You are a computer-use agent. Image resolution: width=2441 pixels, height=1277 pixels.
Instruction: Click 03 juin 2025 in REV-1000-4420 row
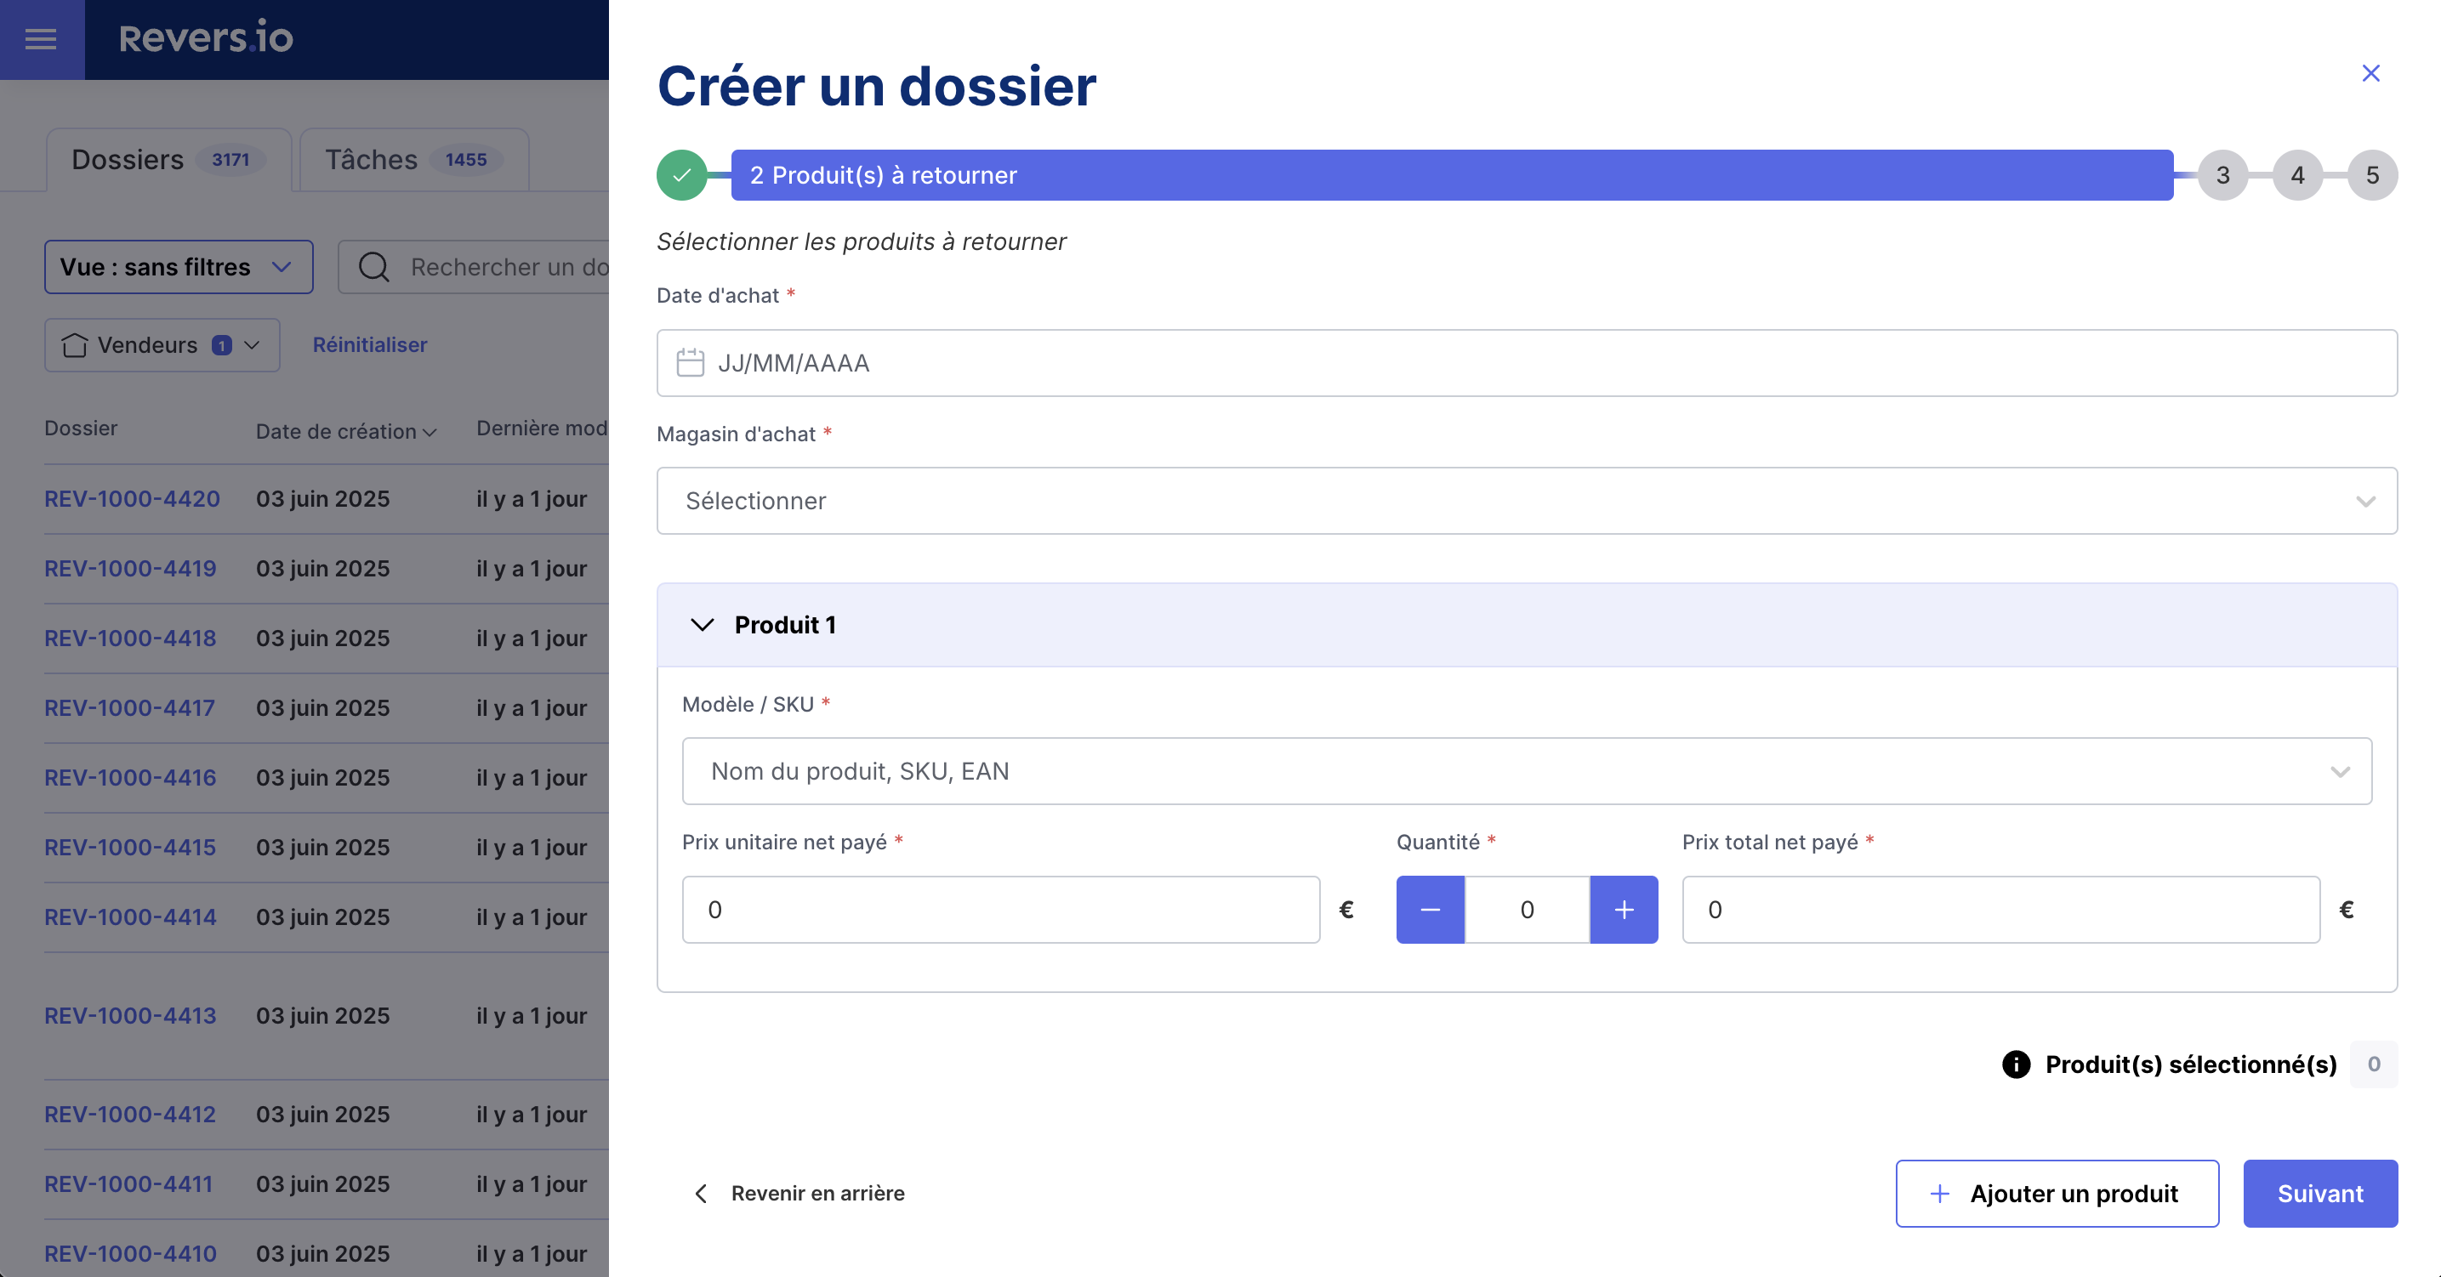(x=322, y=498)
